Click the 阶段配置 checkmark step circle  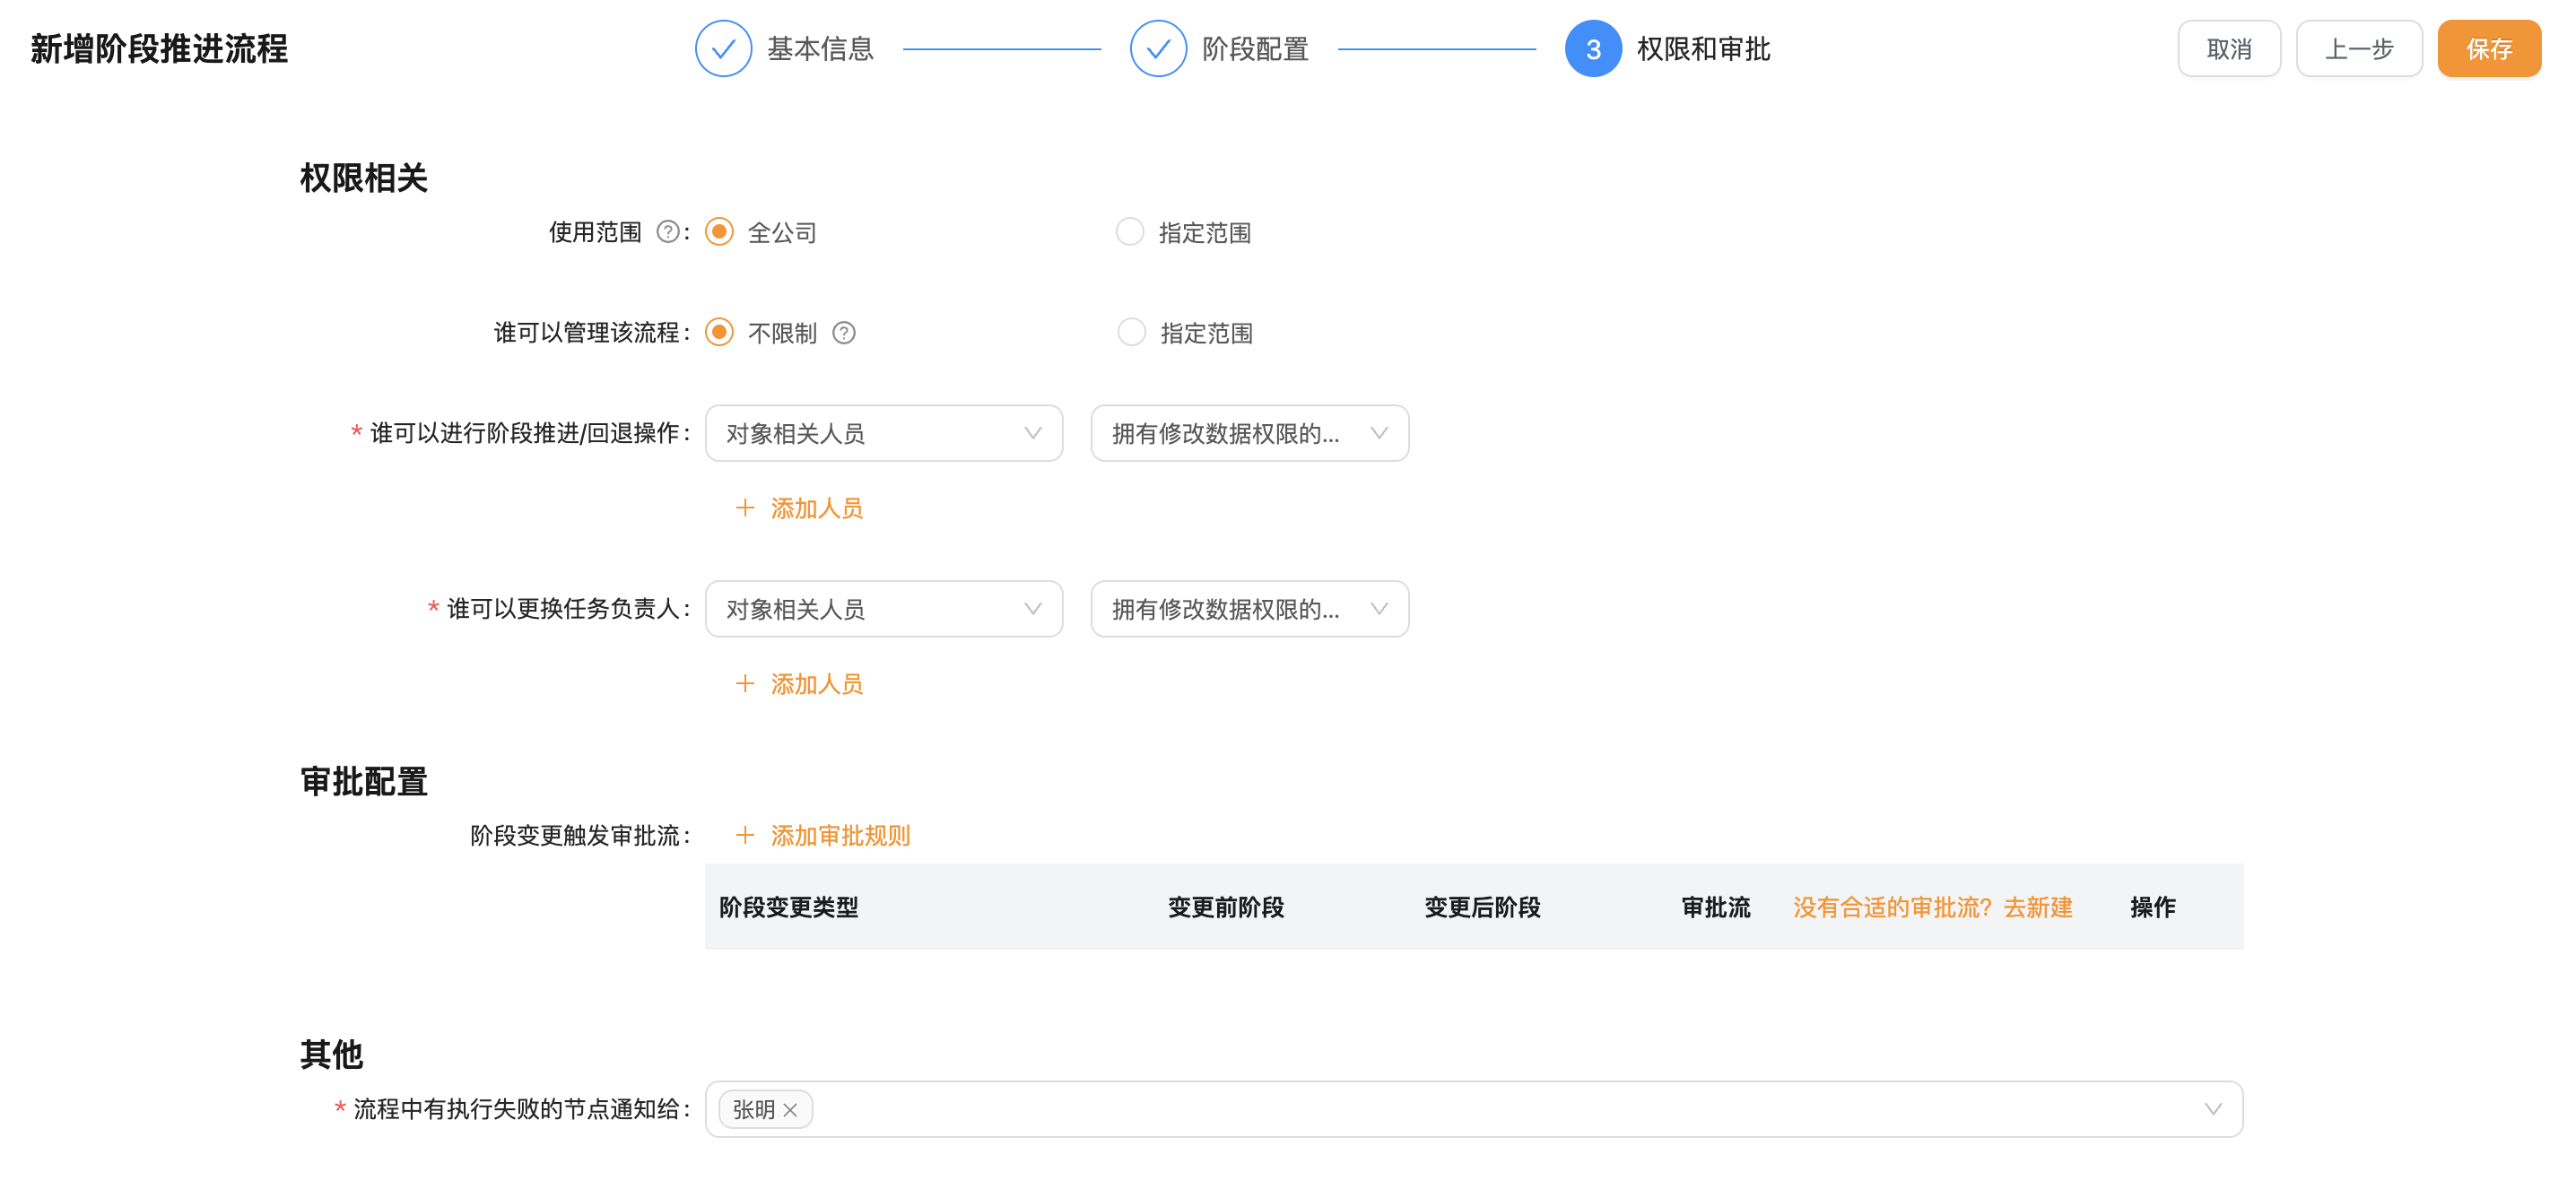coord(1157,48)
